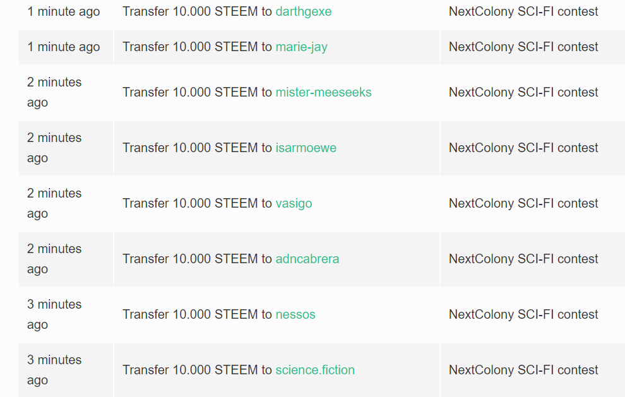Visit the nessos profile link
Screen dimensions: 625x397
click(295, 314)
